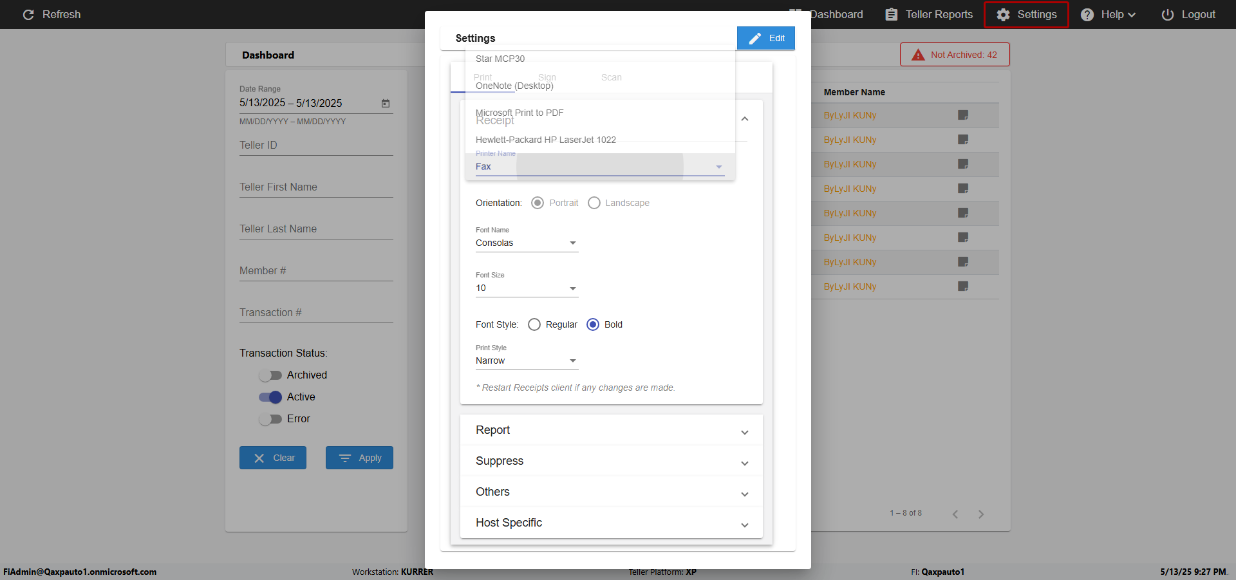Expand the Report section
1236x580 pixels.
612,430
